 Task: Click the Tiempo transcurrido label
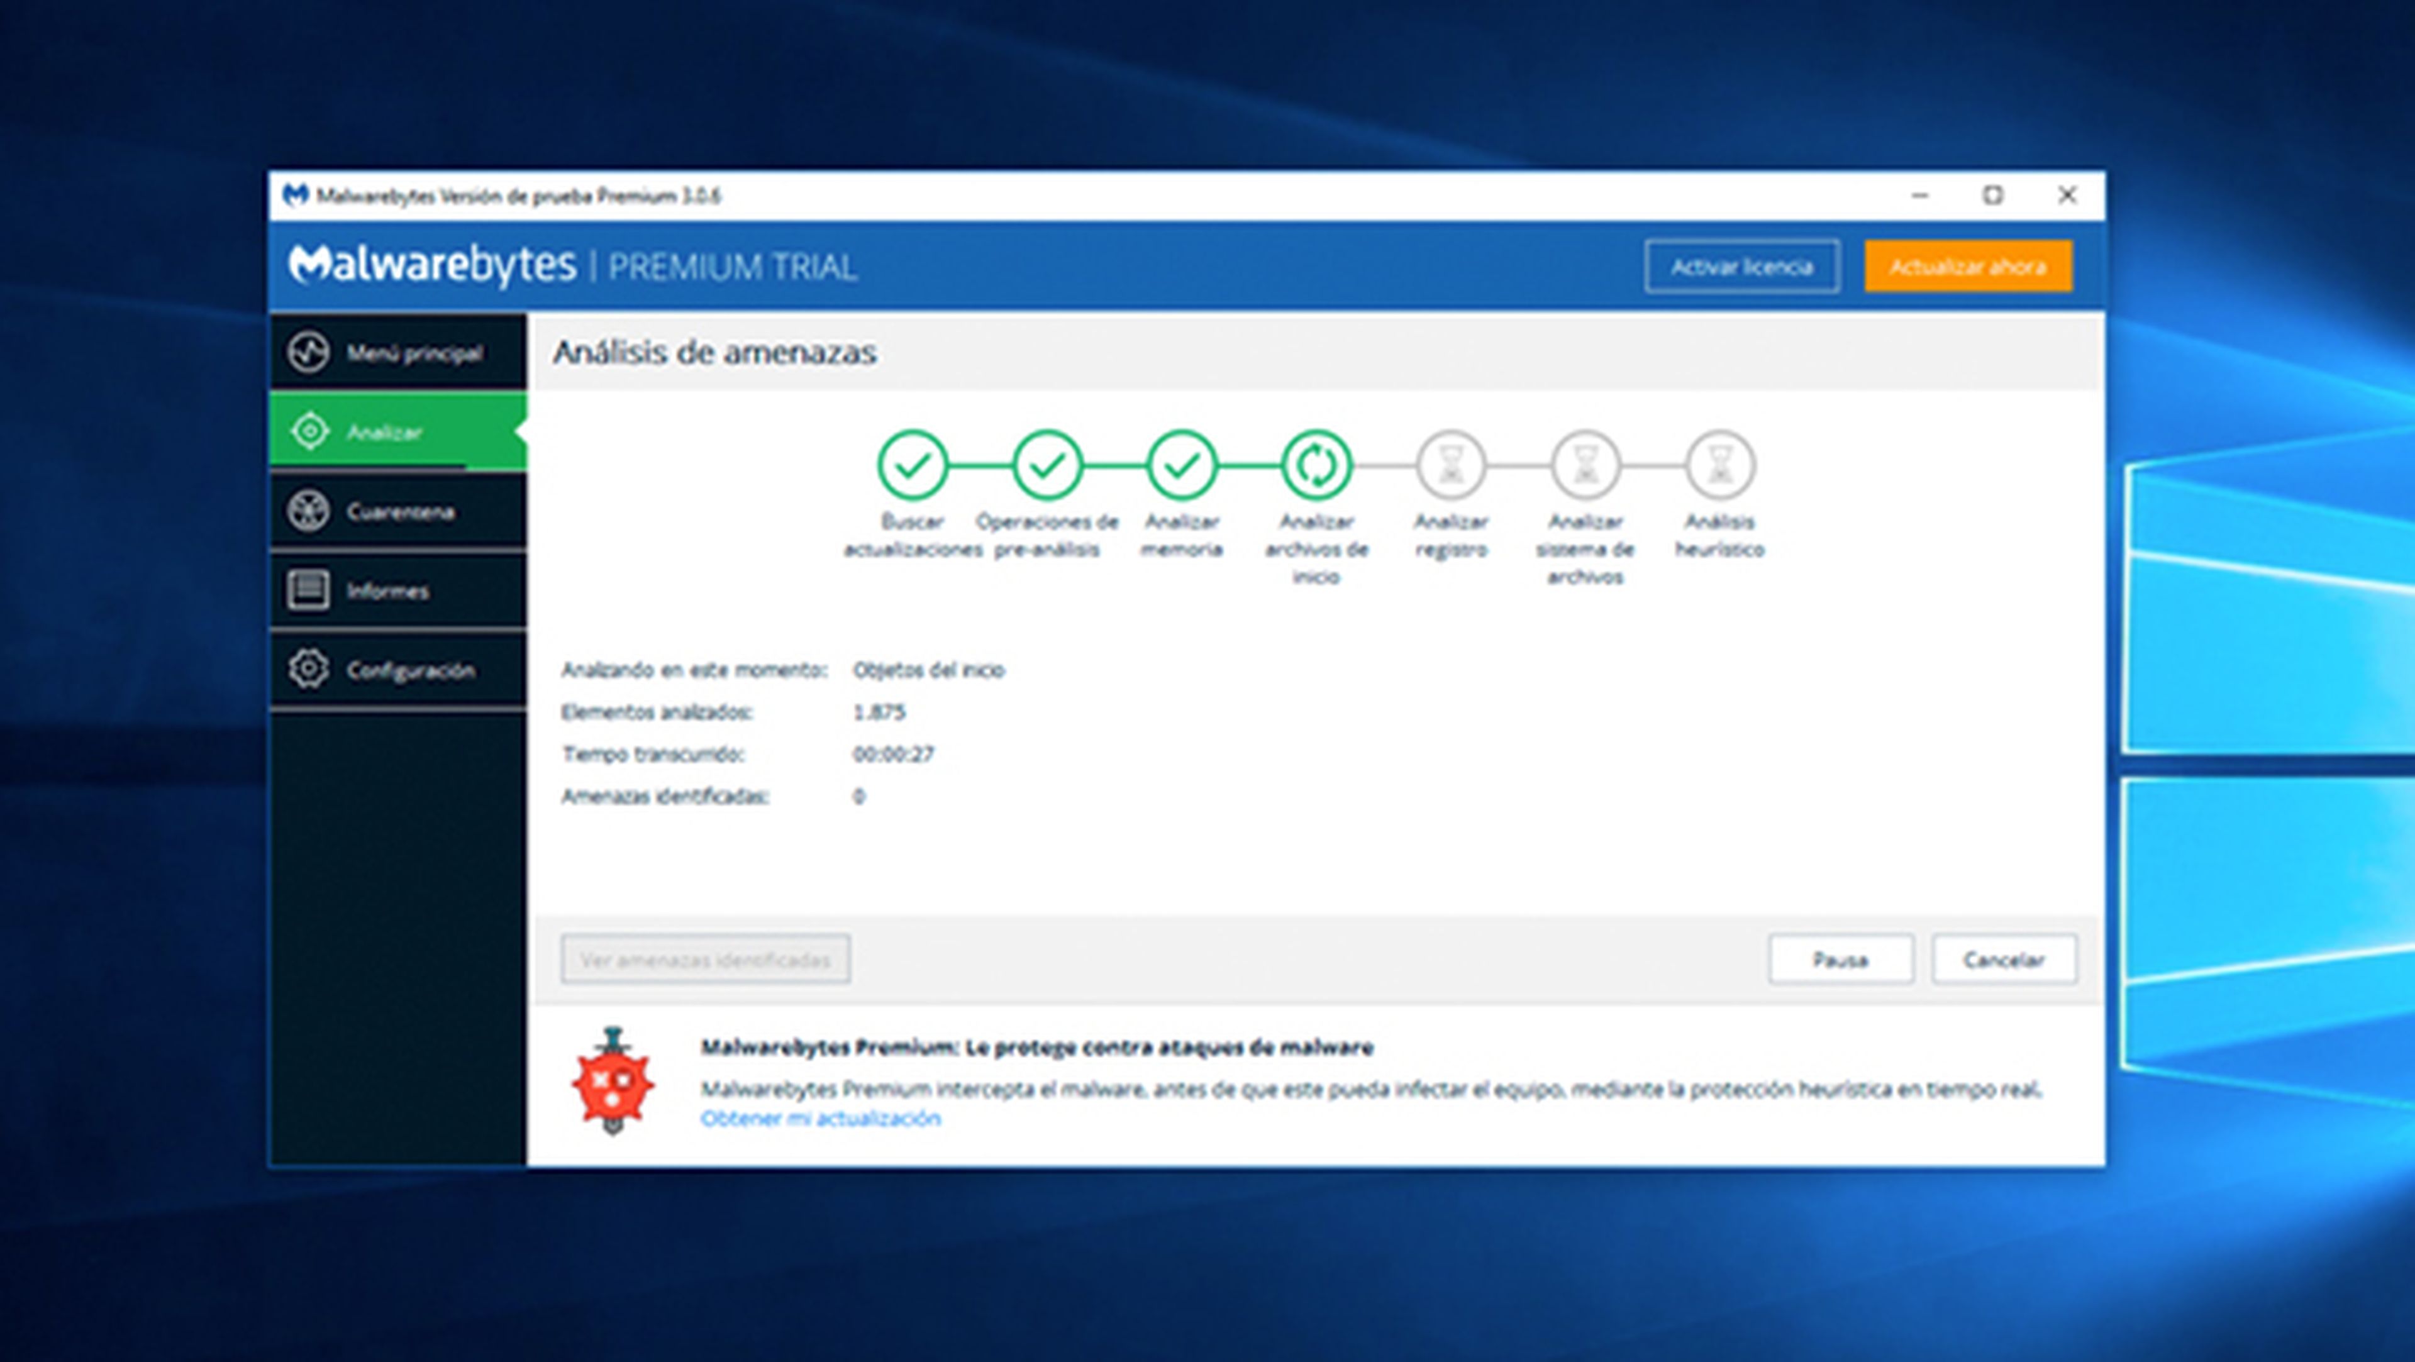point(653,754)
